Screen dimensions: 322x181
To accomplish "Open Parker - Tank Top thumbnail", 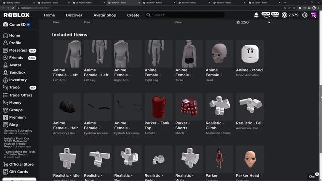I will [x=158, y=107].
